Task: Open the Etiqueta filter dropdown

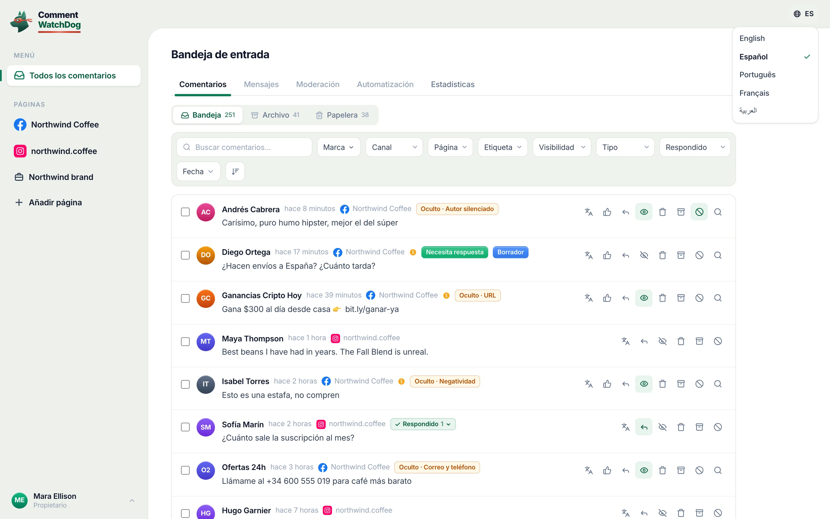Action: coord(502,147)
